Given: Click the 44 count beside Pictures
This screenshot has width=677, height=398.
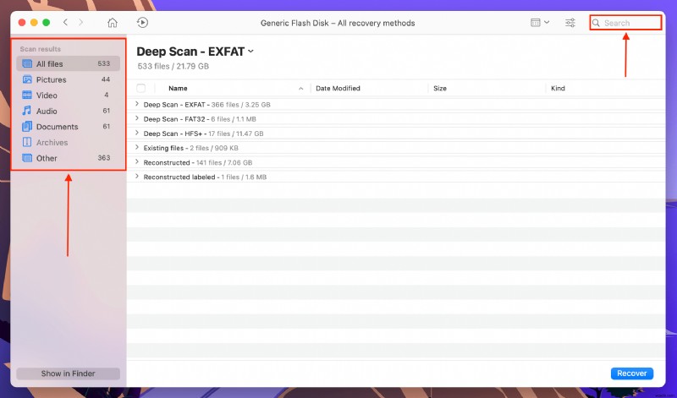Looking at the screenshot, I should 106,79.
